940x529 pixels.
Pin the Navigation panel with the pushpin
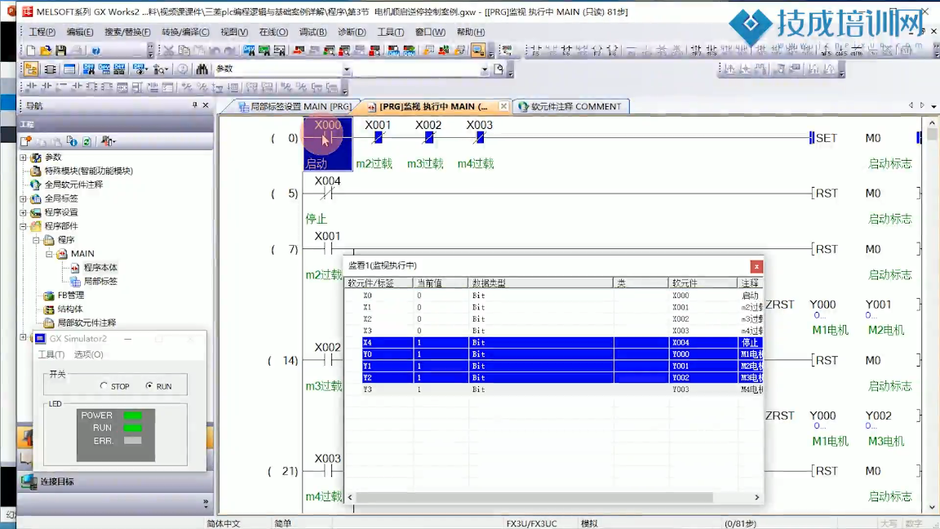tap(195, 105)
